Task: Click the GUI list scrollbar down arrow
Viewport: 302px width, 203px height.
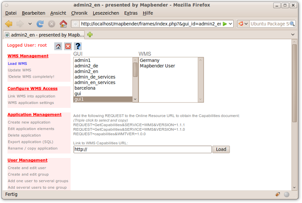Action: [135, 99]
